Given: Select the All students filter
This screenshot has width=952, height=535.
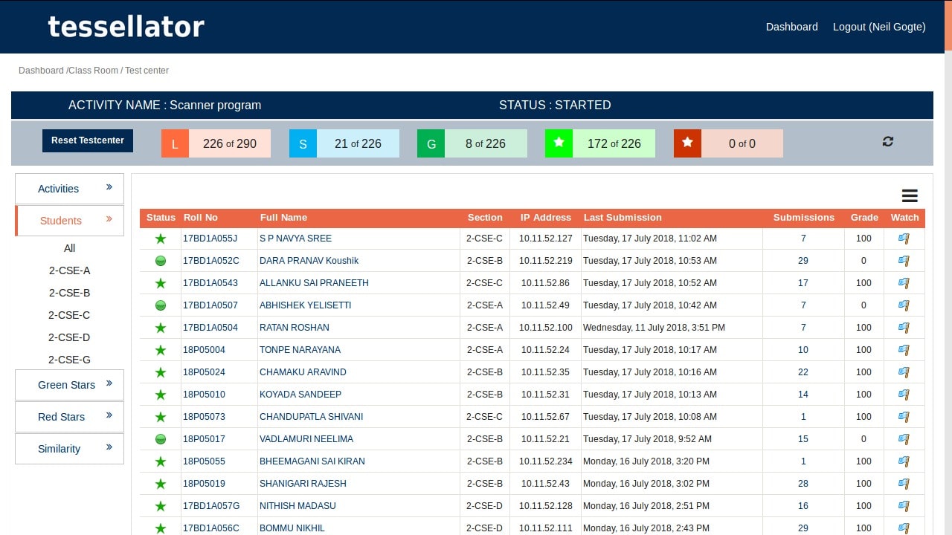Looking at the screenshot, I should click(x=69, y=248).
